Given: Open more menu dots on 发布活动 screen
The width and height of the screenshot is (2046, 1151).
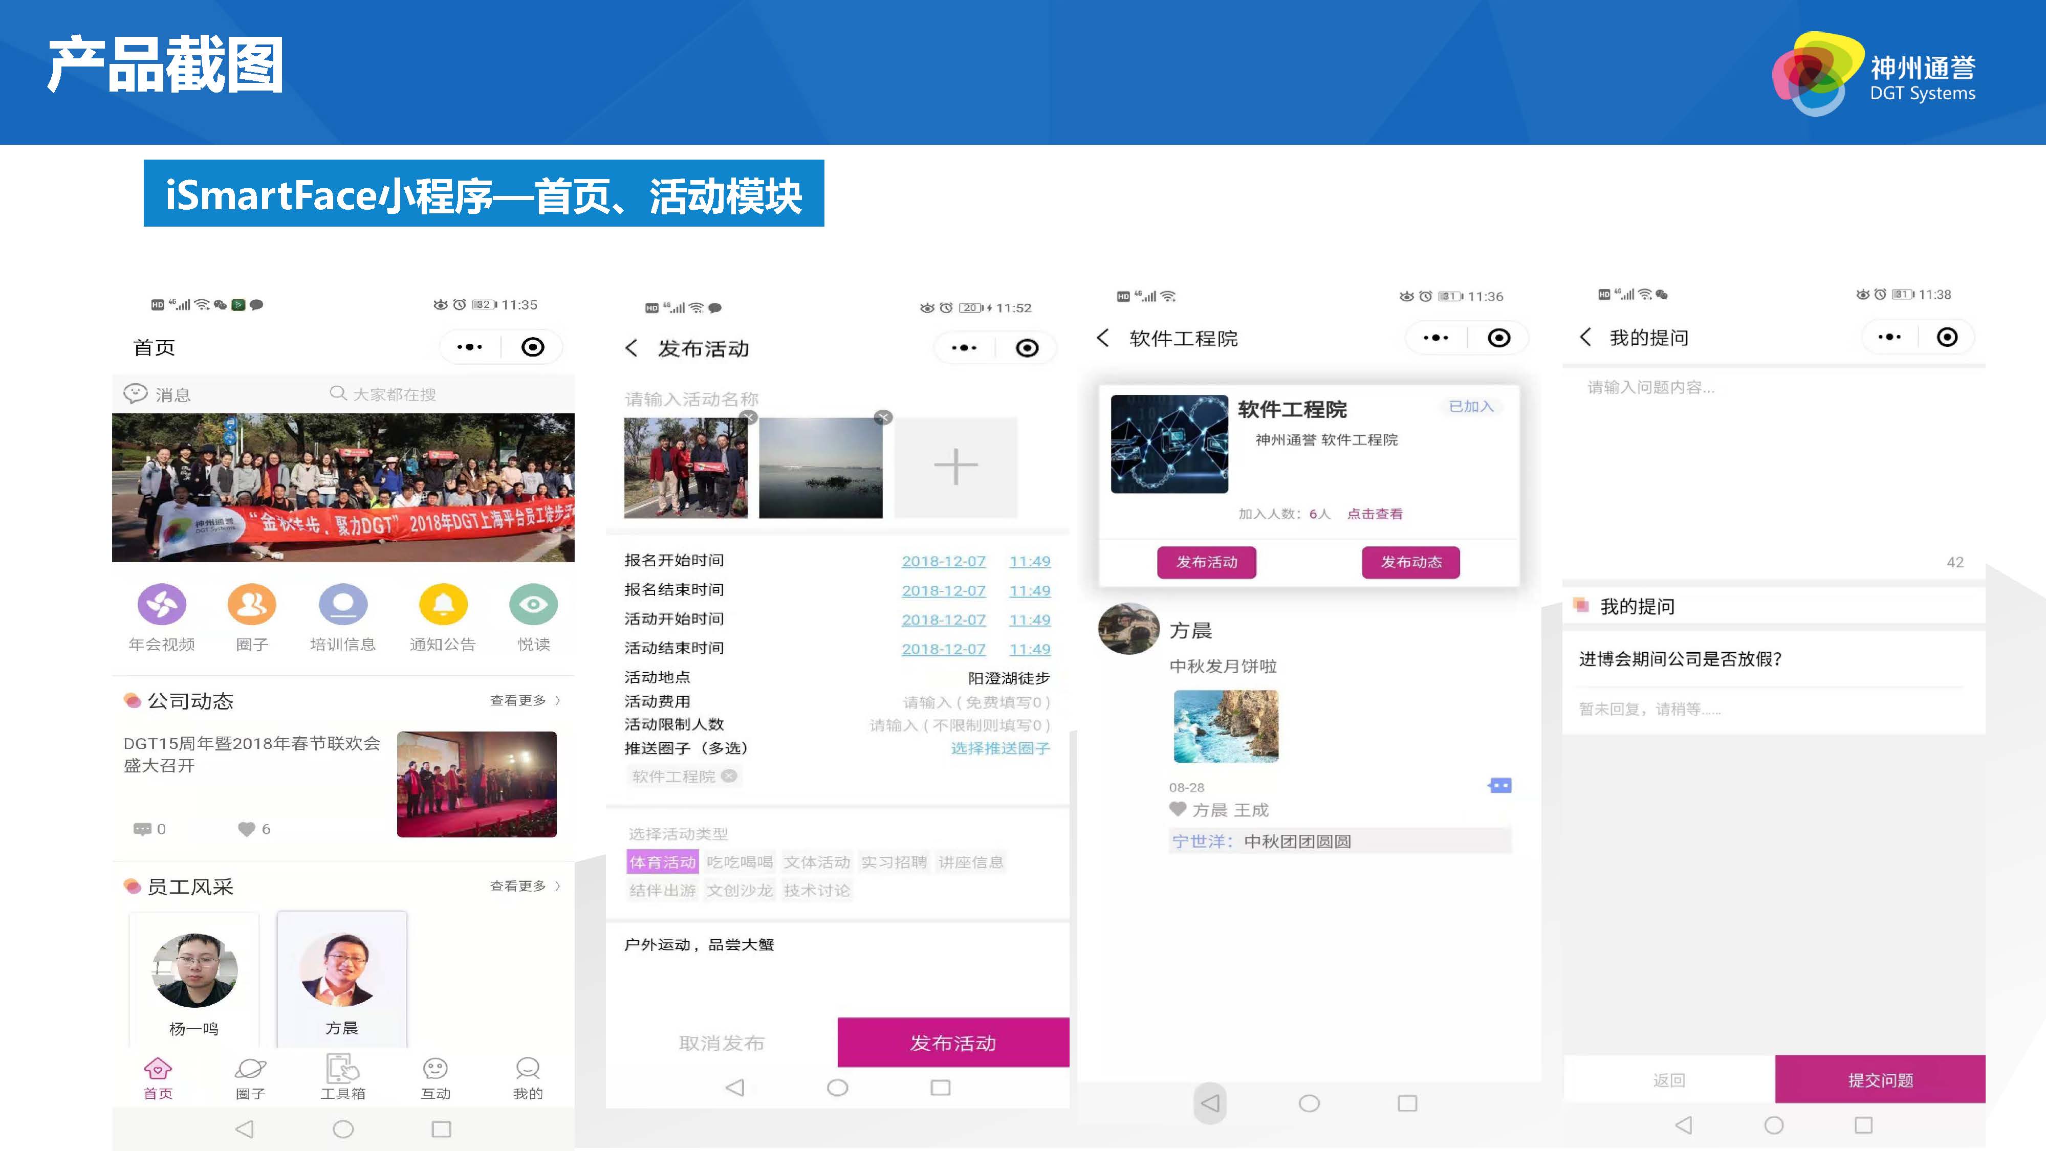Looking at the screenshot, I should (964, 348).
